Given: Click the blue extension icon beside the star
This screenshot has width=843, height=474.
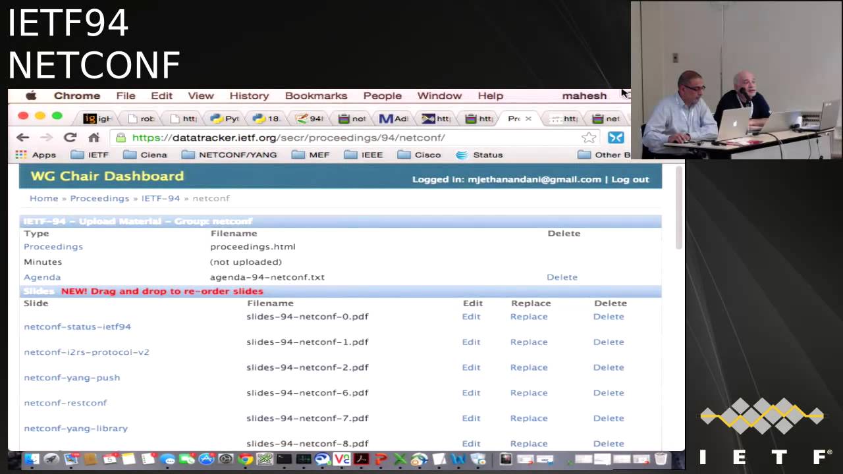Looking at the screenshot, I should [x=616, y=138].
